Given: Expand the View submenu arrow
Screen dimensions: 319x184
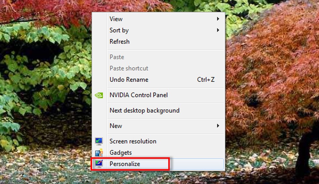Looking at the screenshot, I should point(218,19).
